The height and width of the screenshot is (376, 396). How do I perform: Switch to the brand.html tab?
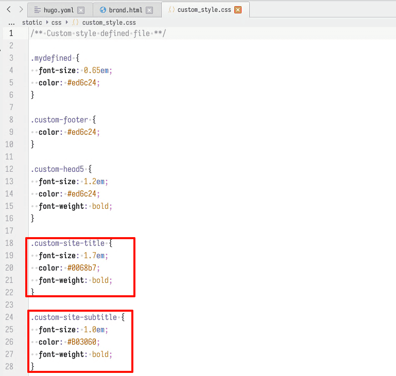click(x=126, y=10)
